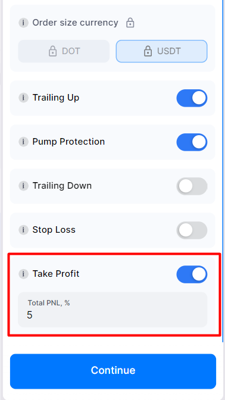This screenshot has width=225, height=400.
Task: Focus the Total PNL percent field
Action: (x=112, y=310)
